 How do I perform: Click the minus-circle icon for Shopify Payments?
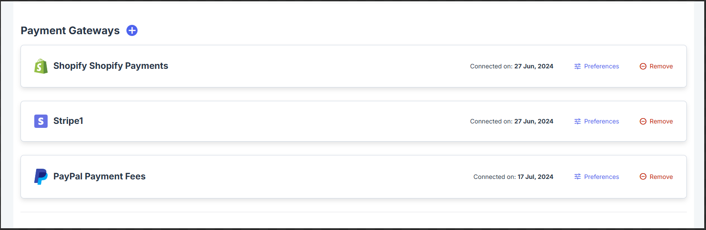(x=643, y=67)
